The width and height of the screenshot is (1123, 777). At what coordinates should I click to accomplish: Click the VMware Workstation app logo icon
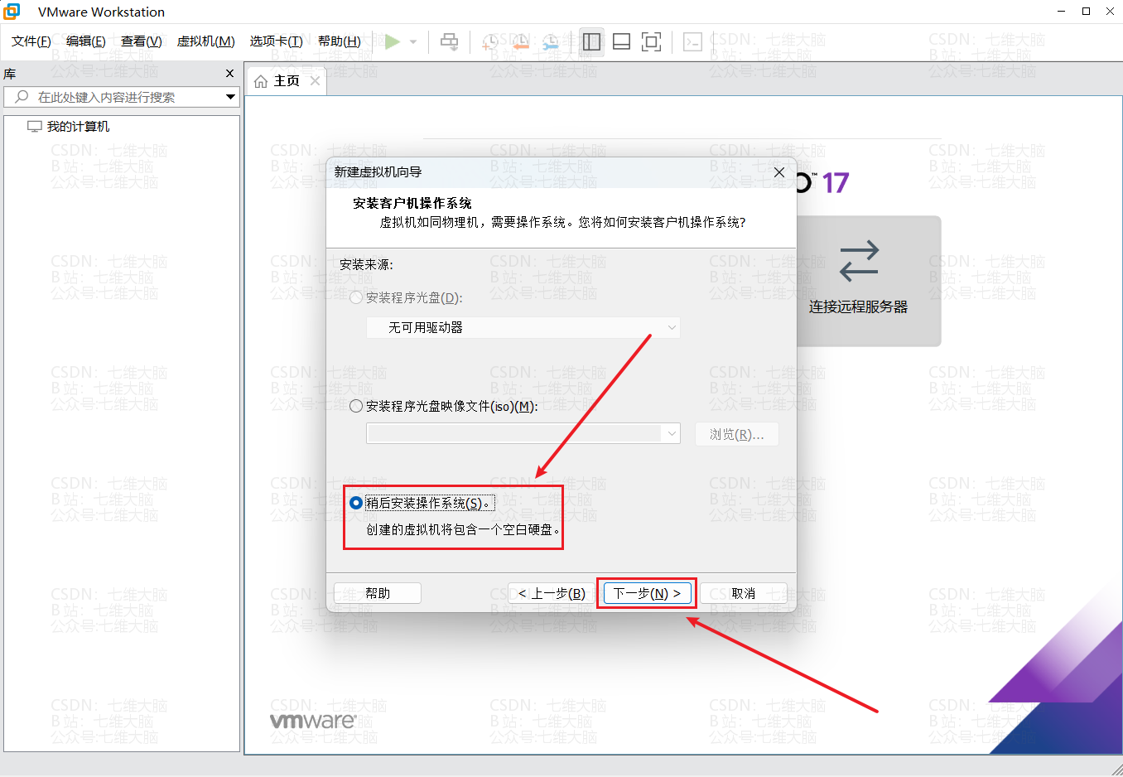pos(12,12)
